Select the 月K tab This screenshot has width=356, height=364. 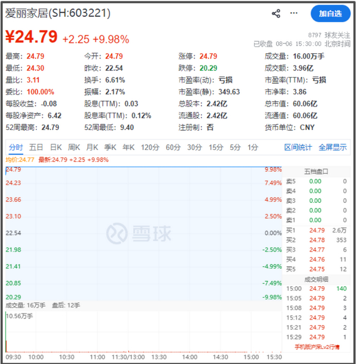coord(92,147)
